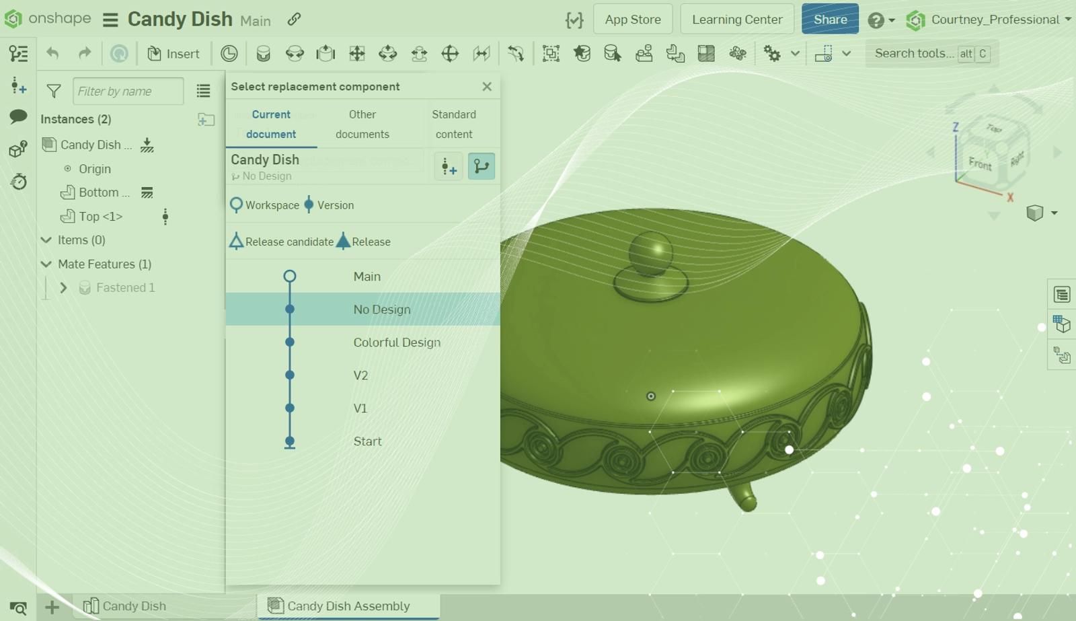1076x621 pixels.
Task: Click the hamburger menu next to onshape logo
Action: coord(110,20)
